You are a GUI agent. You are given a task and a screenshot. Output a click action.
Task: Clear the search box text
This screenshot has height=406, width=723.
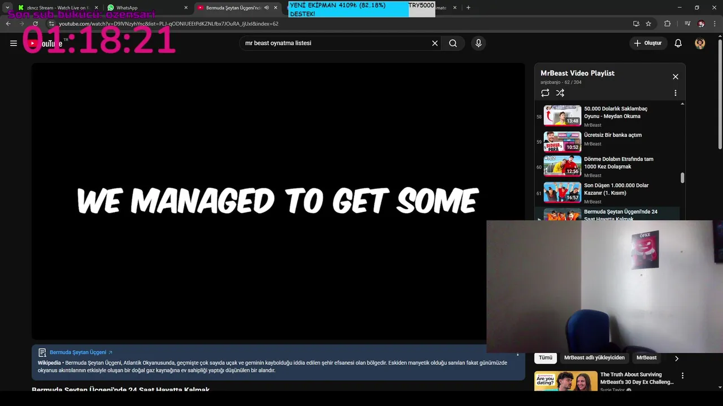click(x=435, y=43)
